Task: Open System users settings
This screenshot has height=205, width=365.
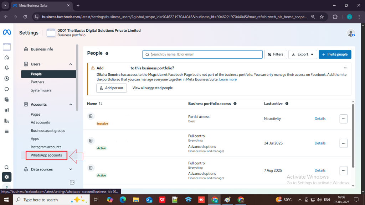Action: point(41,90)
